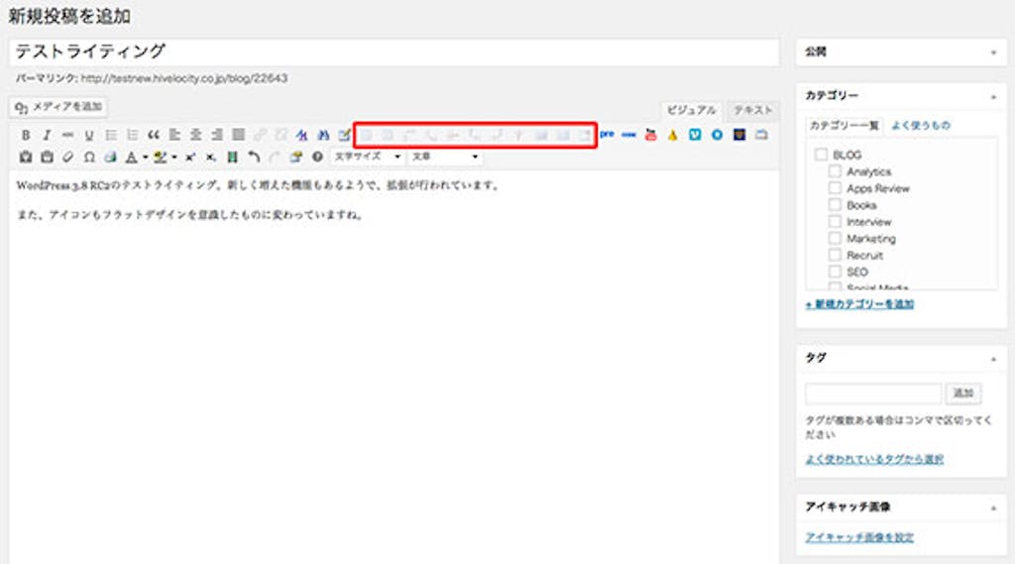Open the 新規カテゴリーを追加 link

point(859,303)
